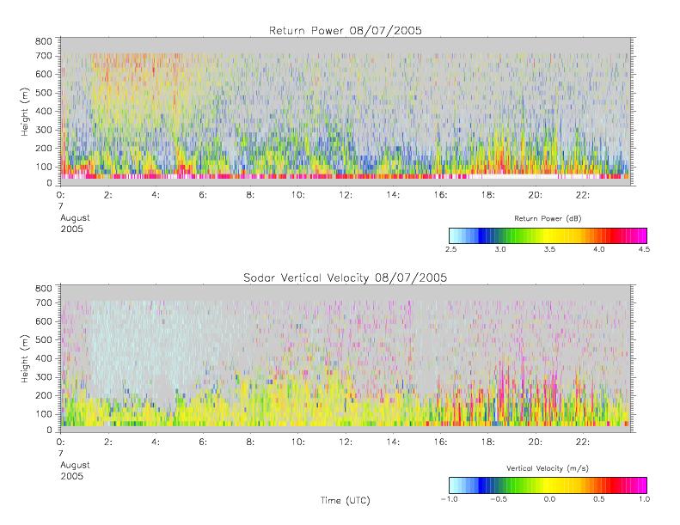Click the '2:' time tick under Return Power plot

(108, 195)
